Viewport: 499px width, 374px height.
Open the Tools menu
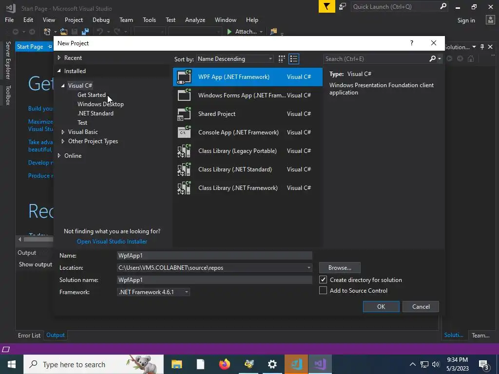pyautogui.click(x=149, y=19)
